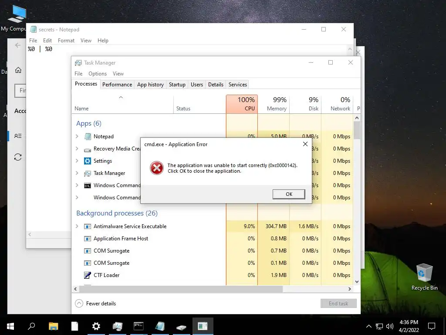Expand the Recovery Media Creator process row
Viewport: 446px width, 335px height.
(77, 149)
